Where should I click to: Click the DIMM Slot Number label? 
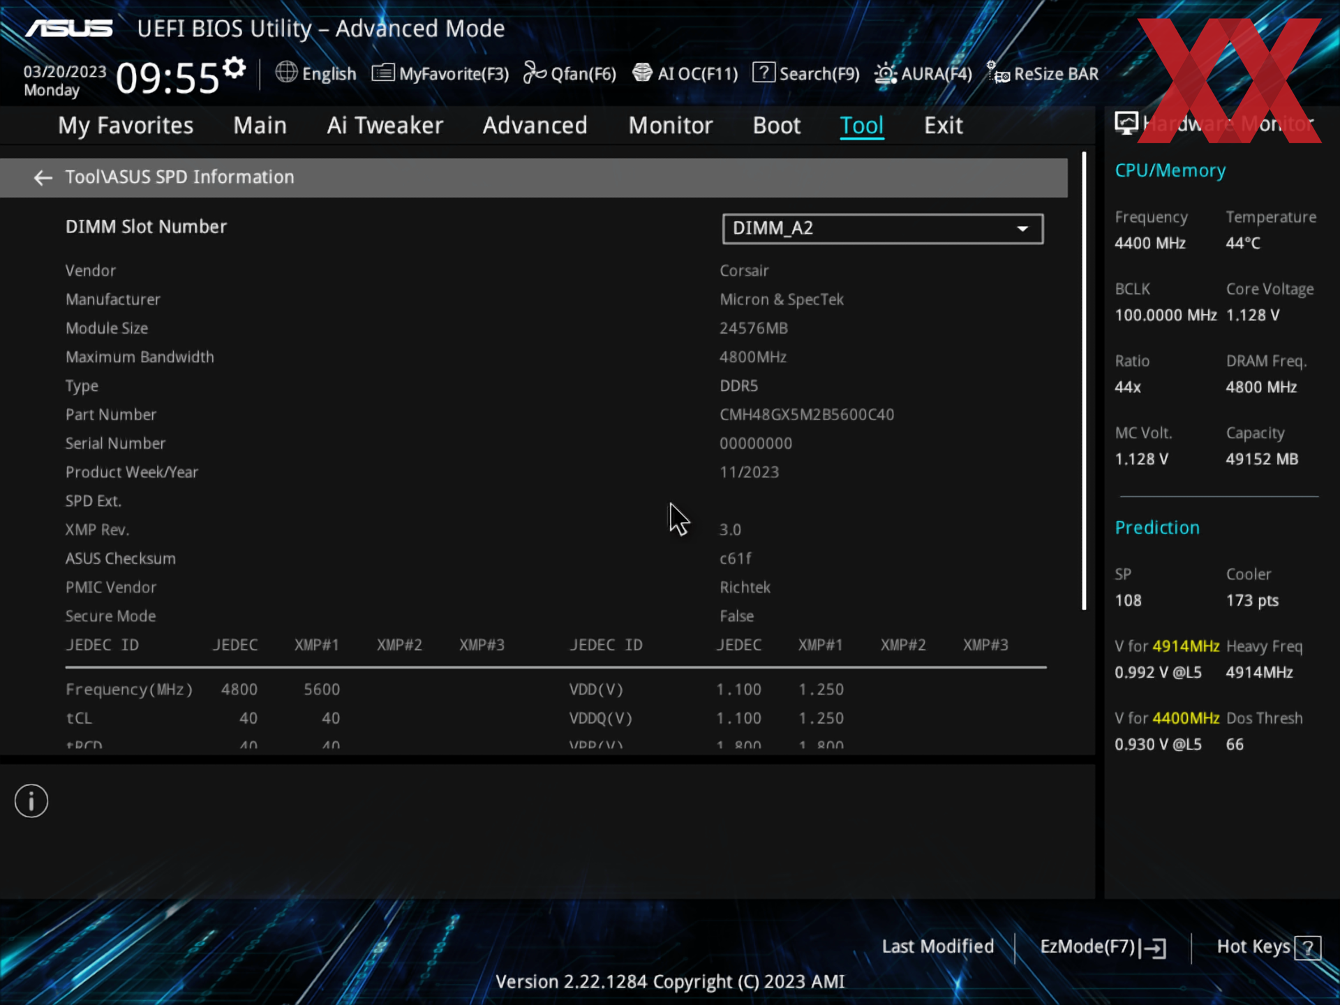coord(146,227)
